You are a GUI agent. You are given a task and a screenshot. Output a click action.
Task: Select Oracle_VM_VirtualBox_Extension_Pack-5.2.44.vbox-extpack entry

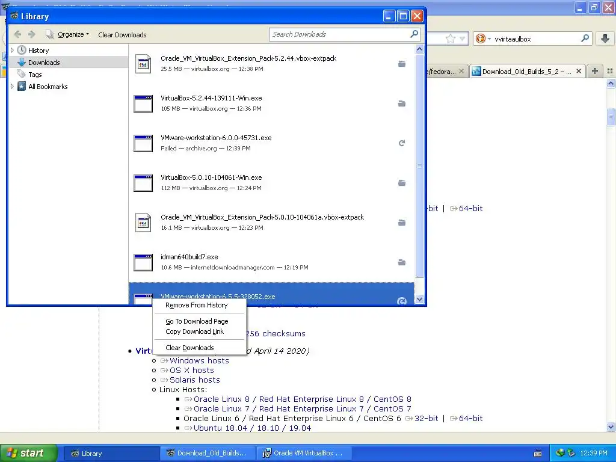point(271,64)
